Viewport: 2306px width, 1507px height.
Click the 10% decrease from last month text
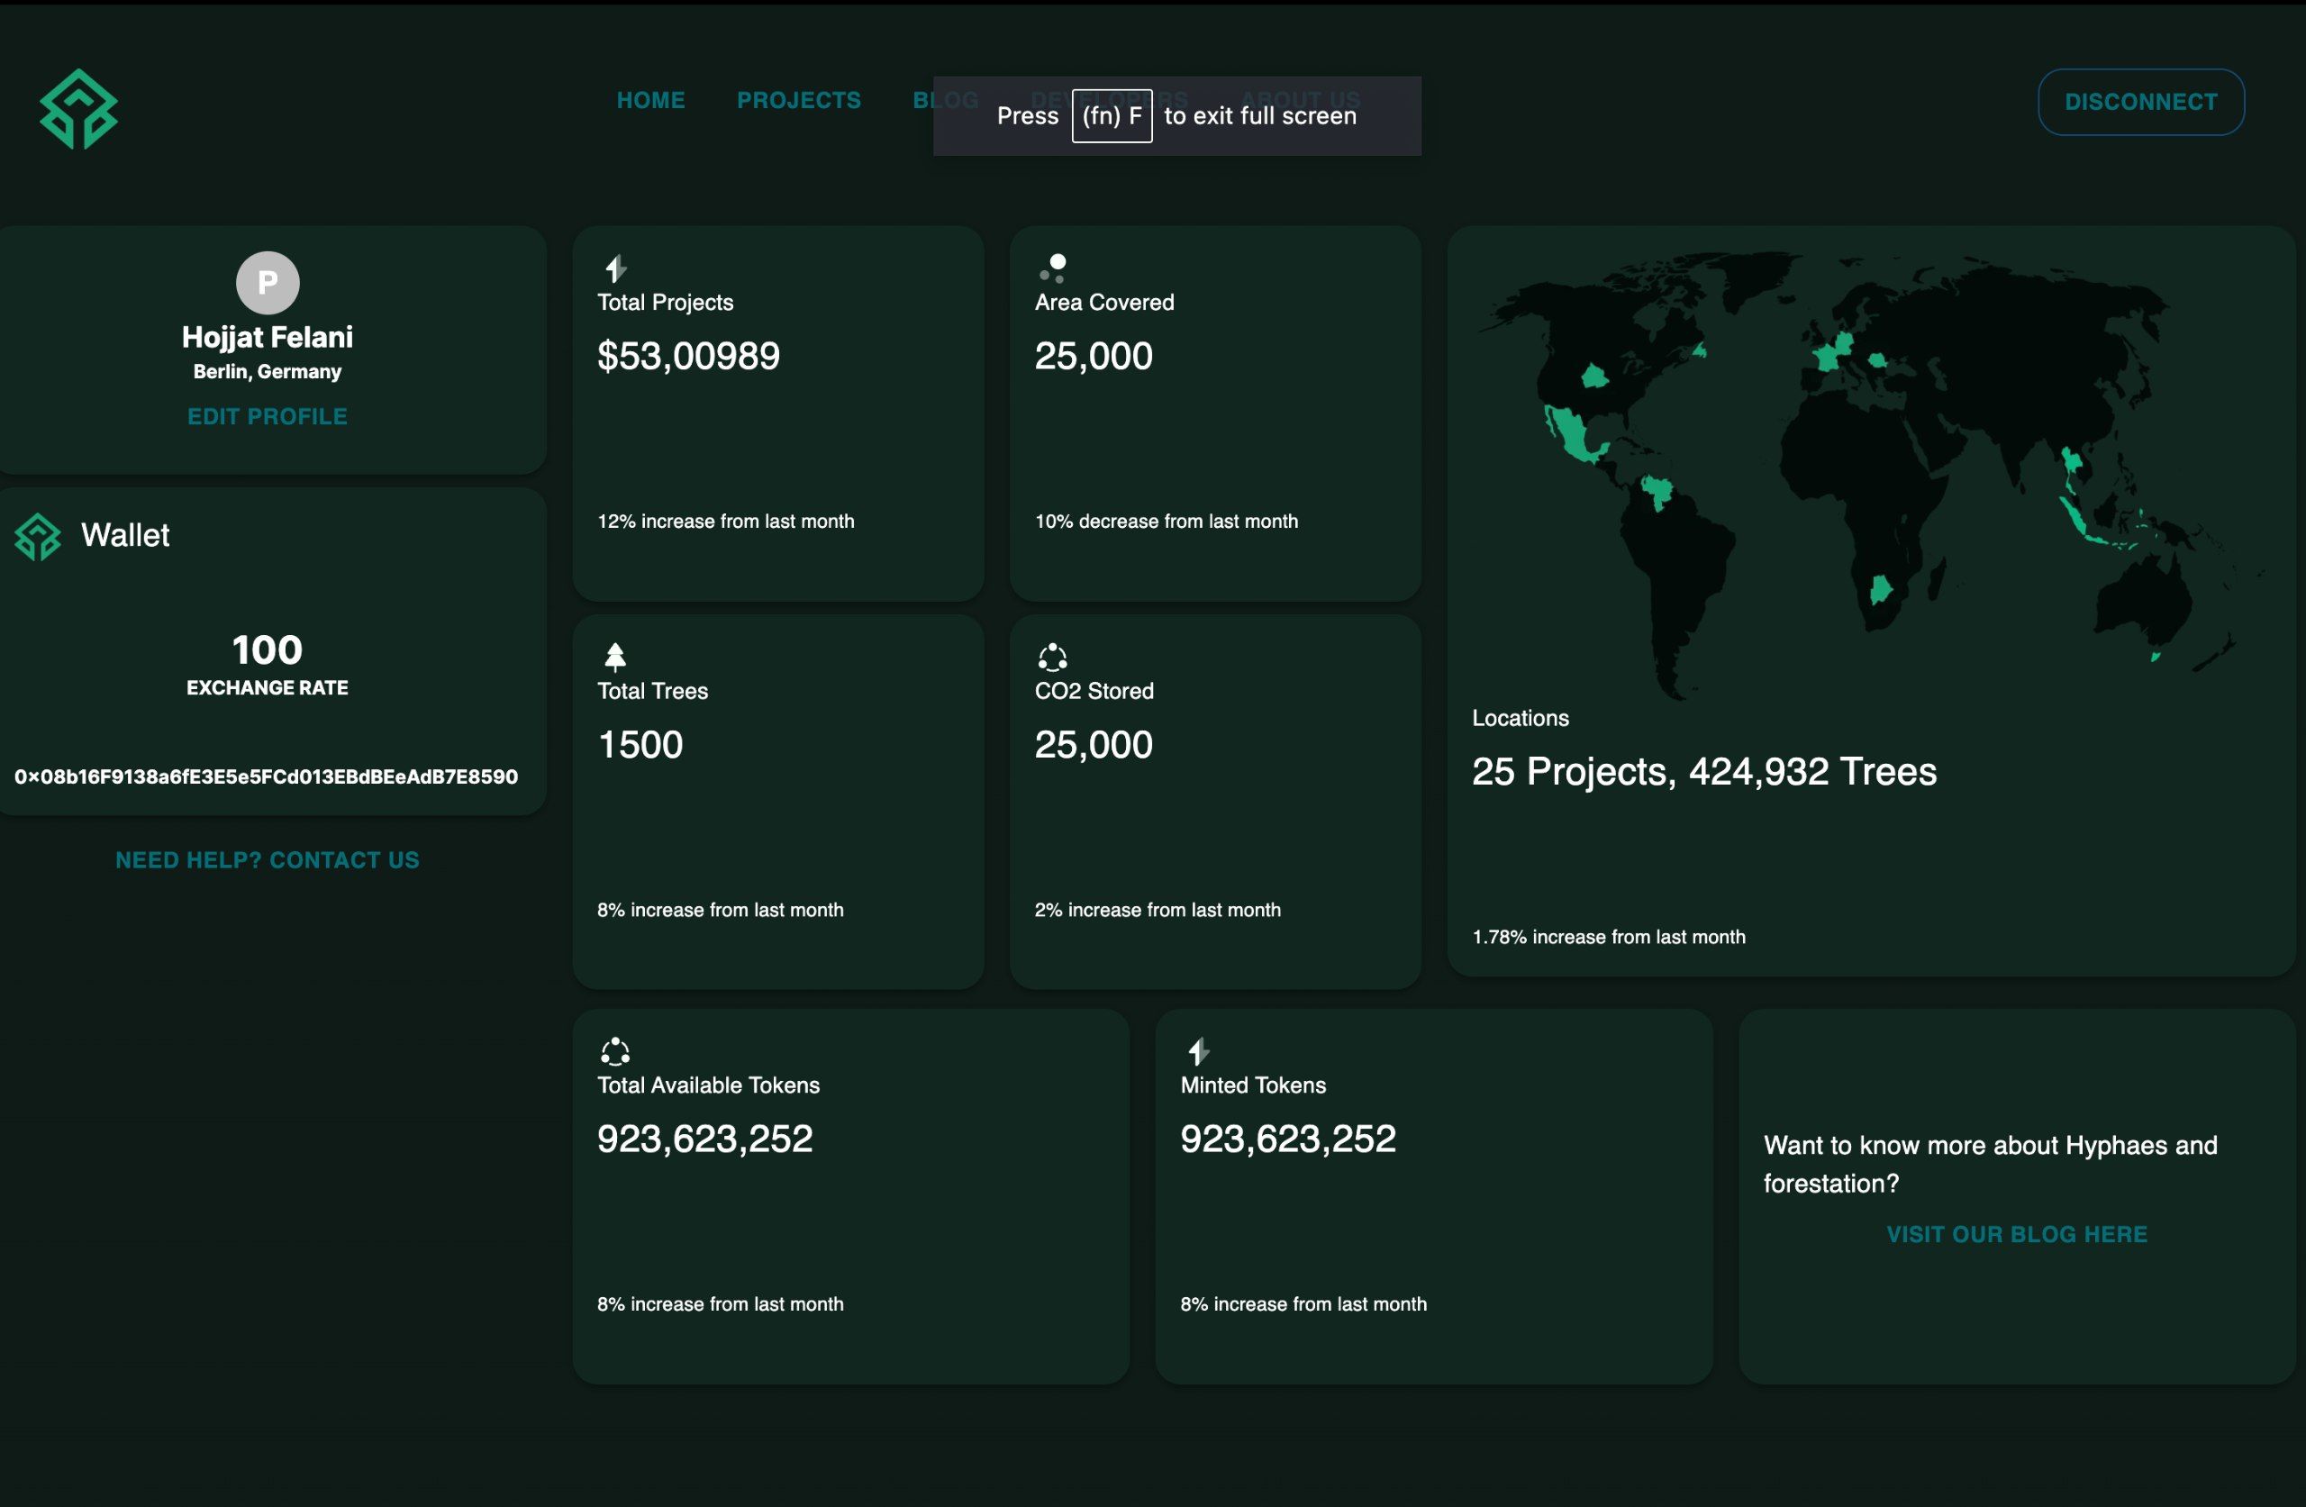point(1167,522)
